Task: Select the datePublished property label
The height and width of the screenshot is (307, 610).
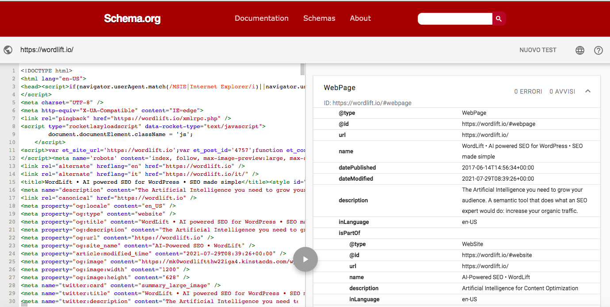Action: [x=357, y=168]
